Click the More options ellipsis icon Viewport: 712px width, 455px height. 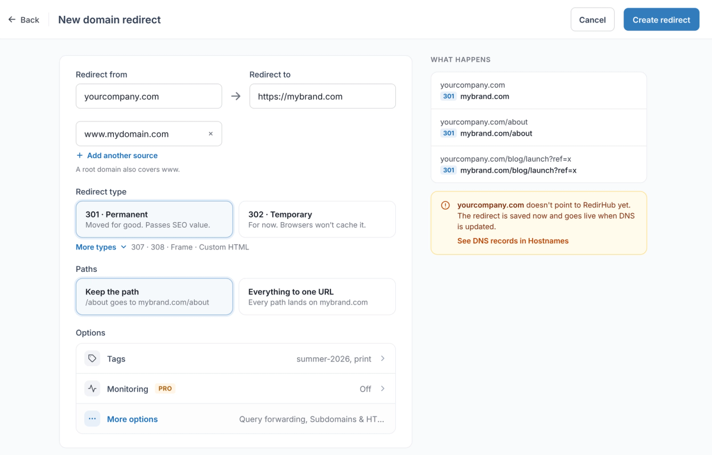pyautogui.click(x=92, y=419)
